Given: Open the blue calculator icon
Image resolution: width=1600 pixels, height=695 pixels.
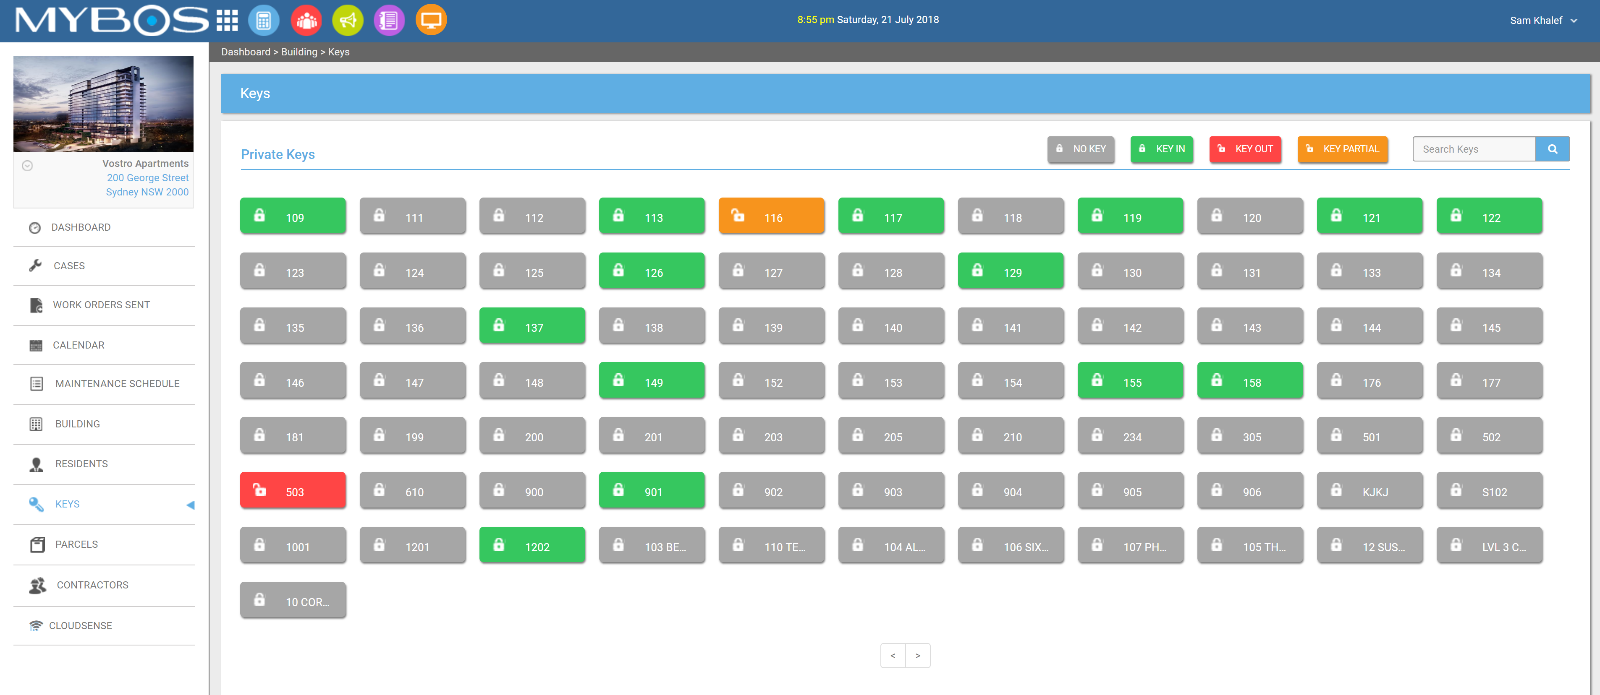Looking at the screenshot, I should (264, 21).
